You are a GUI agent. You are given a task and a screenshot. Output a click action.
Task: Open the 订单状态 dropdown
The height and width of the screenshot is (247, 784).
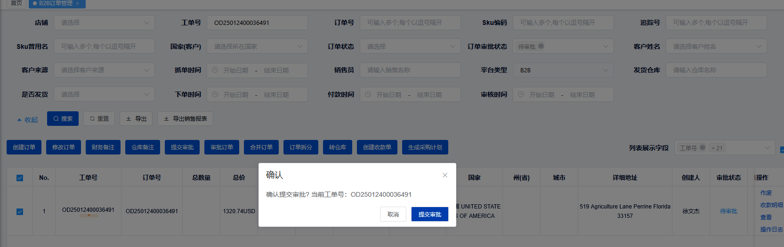(x=410, y=46)
